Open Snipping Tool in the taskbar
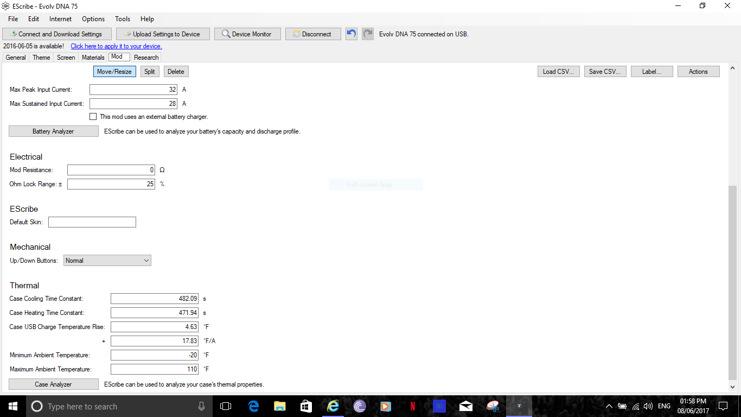Viewport: 741px width, 417px height. click(493, 406)
